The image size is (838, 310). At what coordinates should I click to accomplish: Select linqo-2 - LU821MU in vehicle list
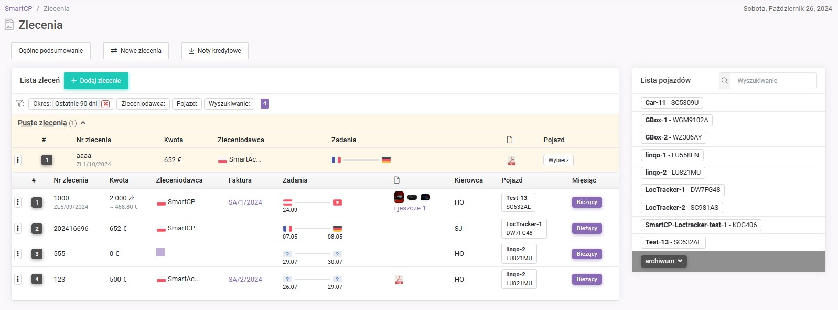tap(673, 173)
